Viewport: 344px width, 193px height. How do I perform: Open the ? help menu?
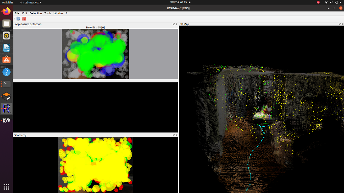click(67, 13)
